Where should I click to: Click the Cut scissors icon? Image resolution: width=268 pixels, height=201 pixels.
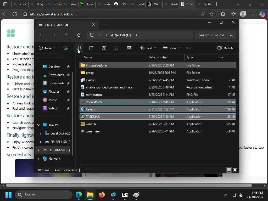66,48
